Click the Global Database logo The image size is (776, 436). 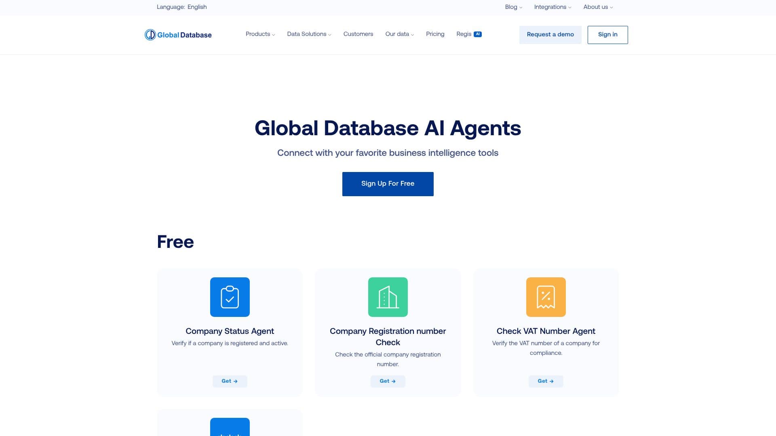178,35
